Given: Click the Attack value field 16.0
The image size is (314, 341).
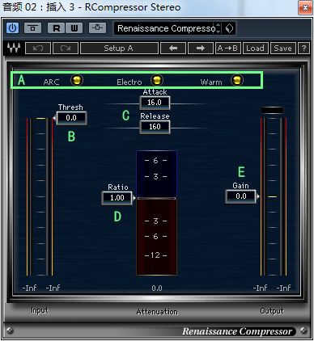Looking at the screenshot, I should (155, 103).
